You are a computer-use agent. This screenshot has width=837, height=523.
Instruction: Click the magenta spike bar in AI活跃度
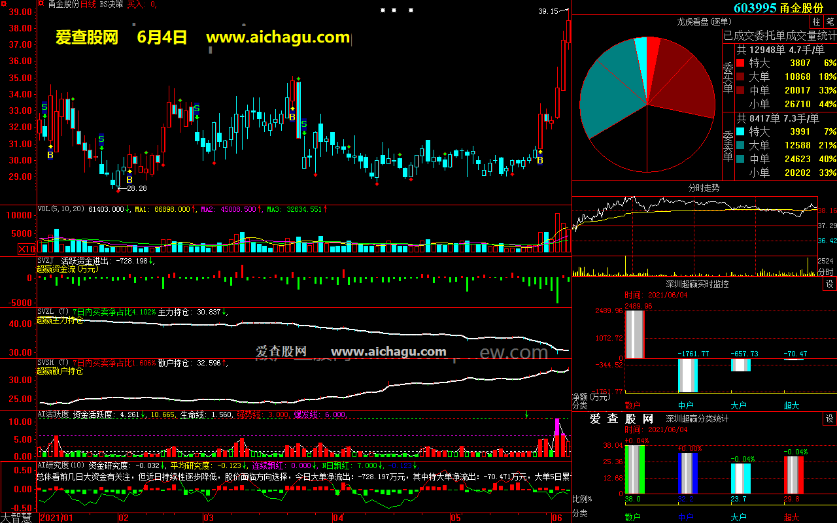pos(558,426)
